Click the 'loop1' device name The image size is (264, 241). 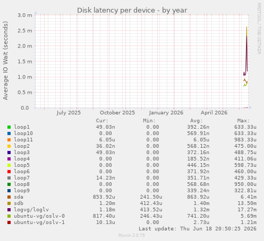click(x=22, y=127)
